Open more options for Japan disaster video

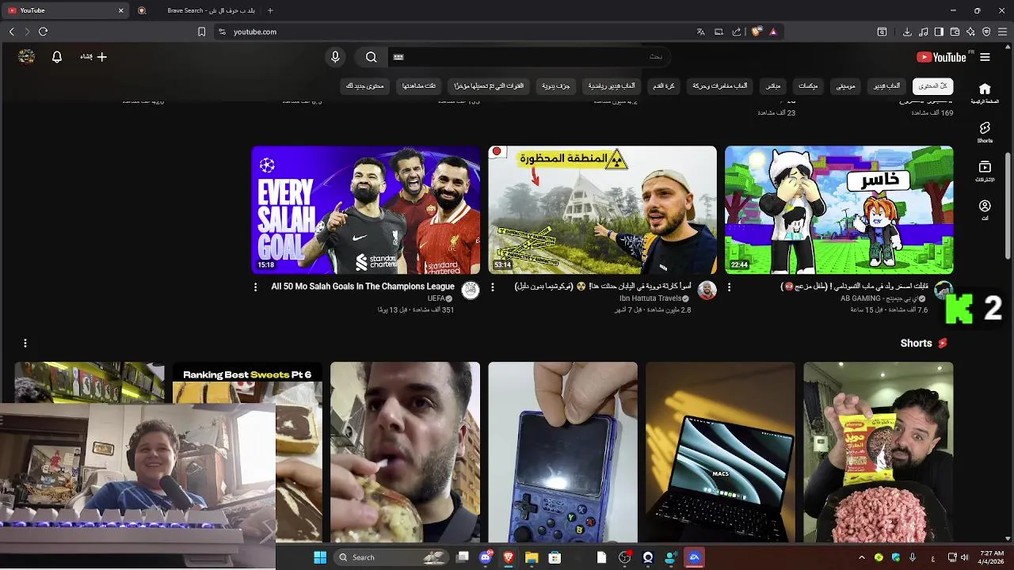click(x=493, y=287)
